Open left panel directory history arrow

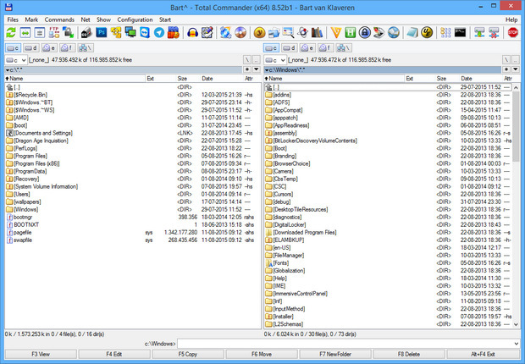tap(257, 69)
